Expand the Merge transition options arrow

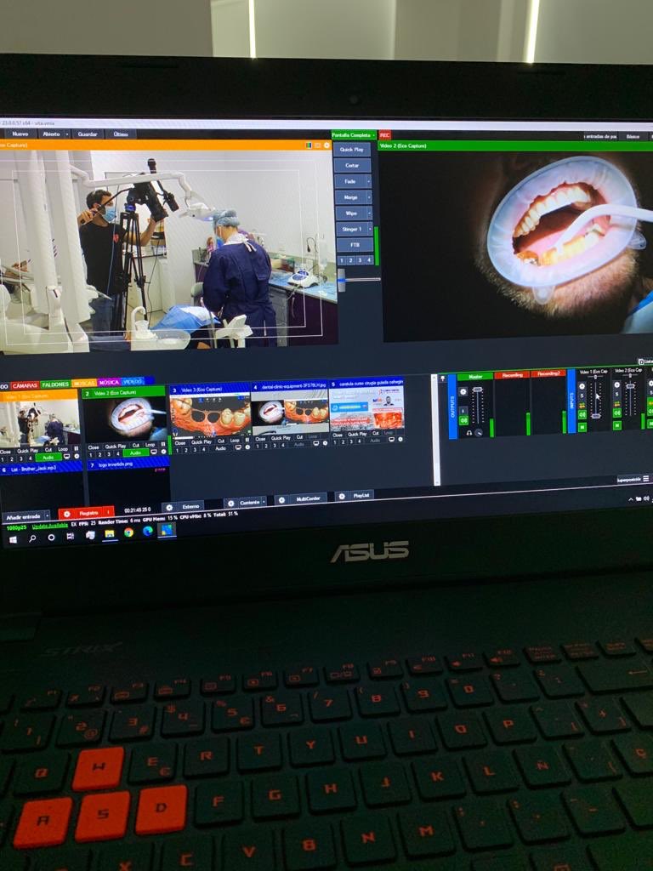(x=369, y=197)
